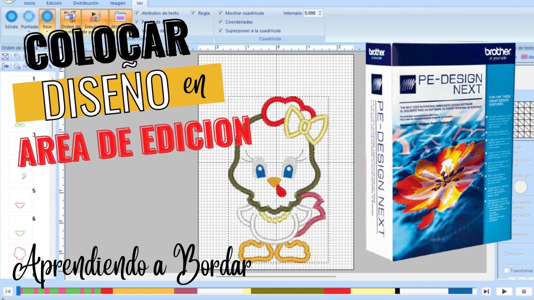Viewport: 534px width, 300px height.
Task: Click the PE-Design application button
Action: pos(8,2)
